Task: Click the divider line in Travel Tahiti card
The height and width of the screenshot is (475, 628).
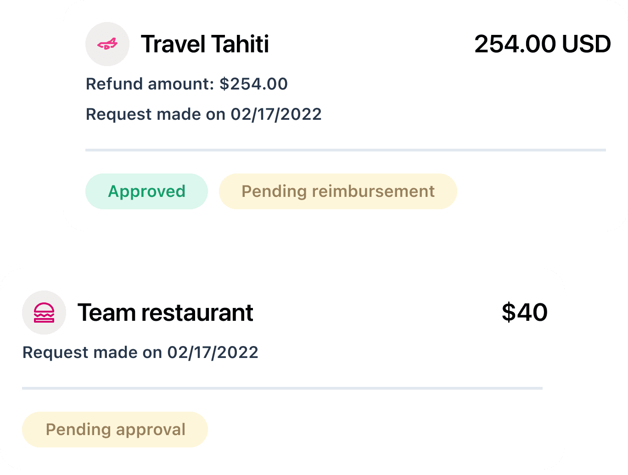Action: click(x=345, y=150)
